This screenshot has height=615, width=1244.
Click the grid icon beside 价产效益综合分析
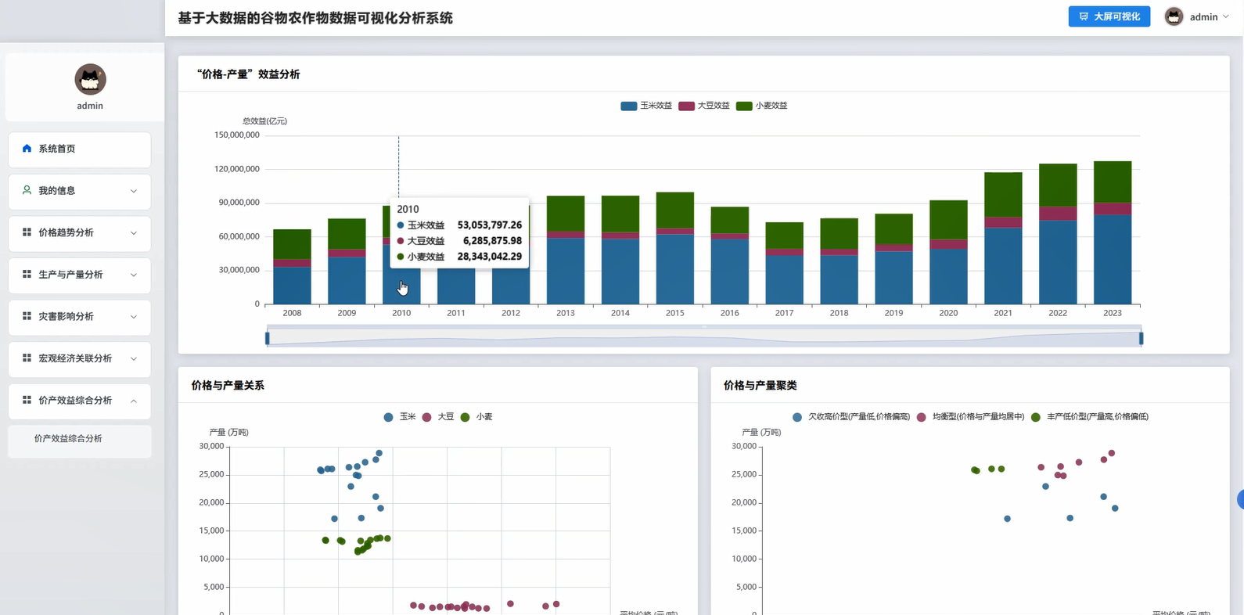click(x=27, y=400)
